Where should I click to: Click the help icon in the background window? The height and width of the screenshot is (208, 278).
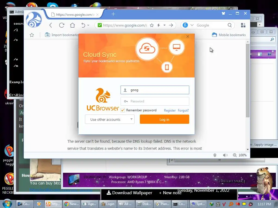[x=270, y=54]
